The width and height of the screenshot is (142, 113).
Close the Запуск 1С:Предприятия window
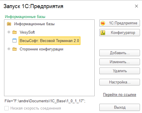click(x=136, y=6)
